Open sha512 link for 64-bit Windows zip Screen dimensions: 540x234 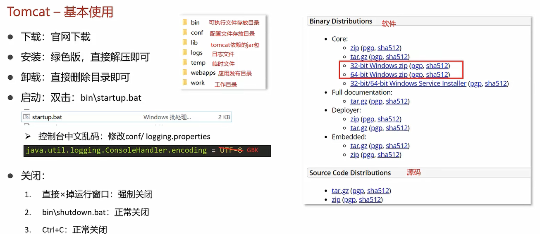(437, 75)
